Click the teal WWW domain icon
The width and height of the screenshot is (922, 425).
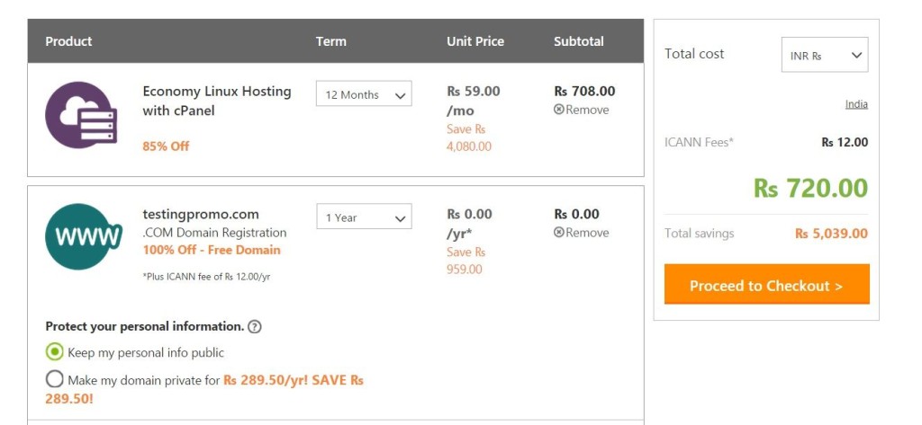84,236
